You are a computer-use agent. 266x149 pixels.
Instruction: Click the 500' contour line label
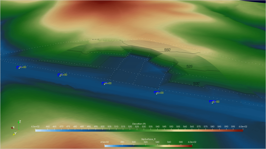(196, 84)
